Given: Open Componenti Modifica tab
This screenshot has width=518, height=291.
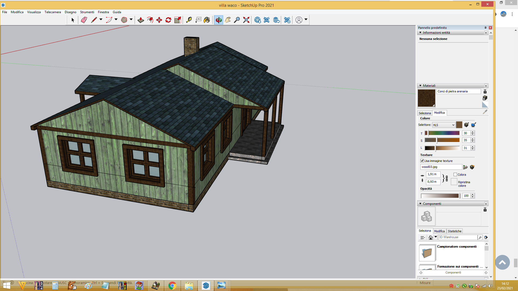Looking at the screenshot, I should point(439,231).
